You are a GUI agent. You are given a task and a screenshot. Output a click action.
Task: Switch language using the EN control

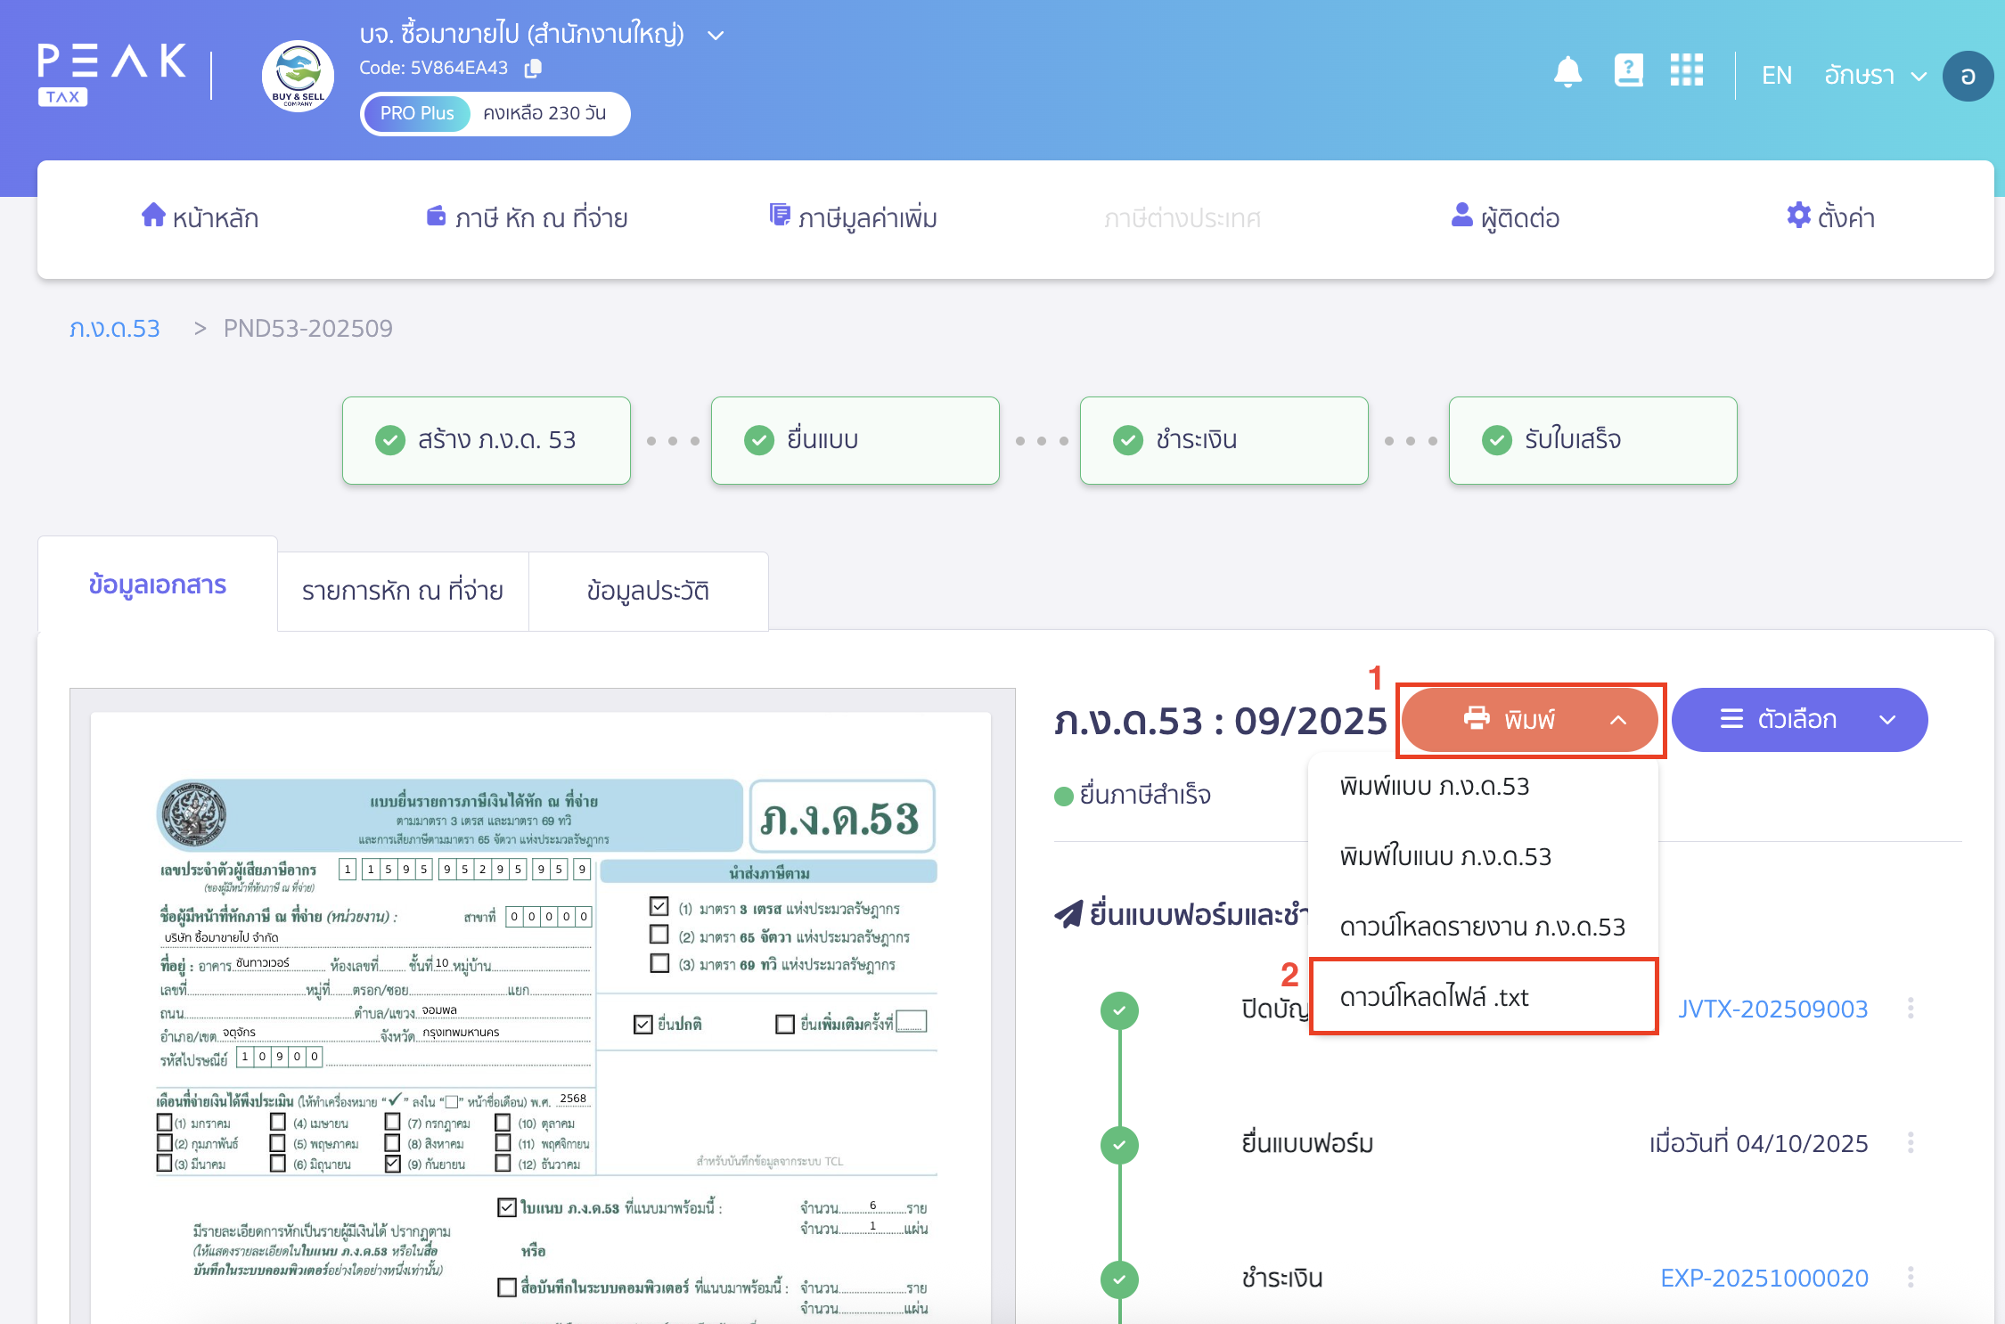point(1776,75)
